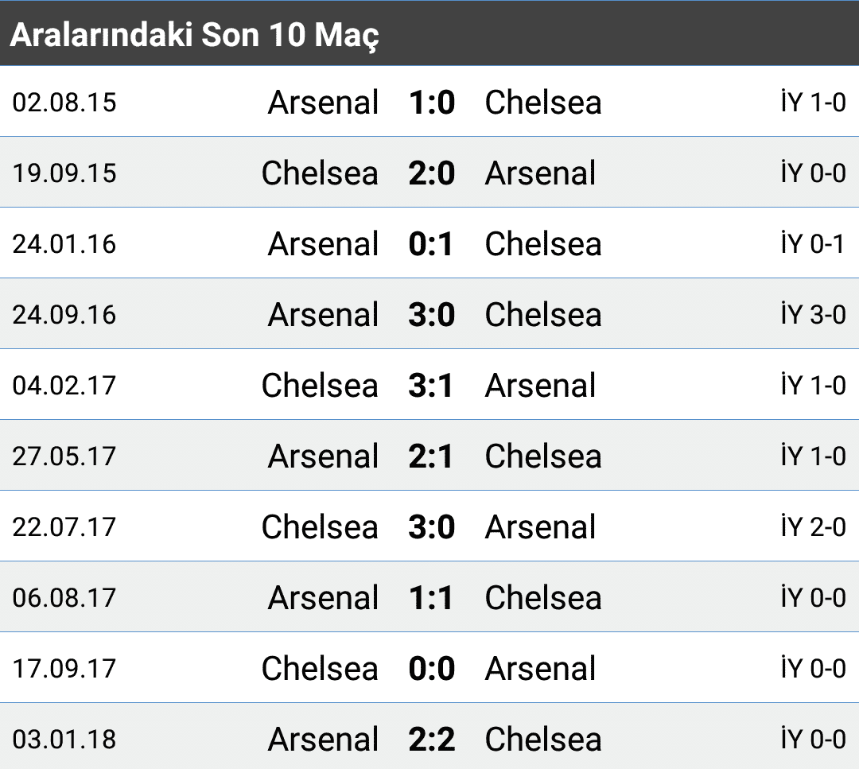Open the 3:0 score on 24.09.16
The width and height of the screenshot is (859, 769).
[x=432, y=314]
